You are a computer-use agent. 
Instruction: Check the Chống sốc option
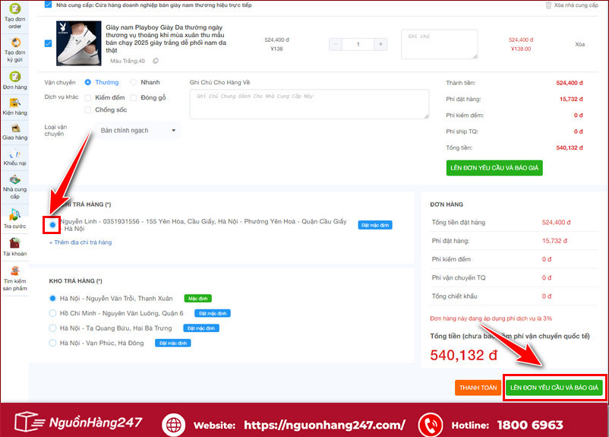[88, 110]
